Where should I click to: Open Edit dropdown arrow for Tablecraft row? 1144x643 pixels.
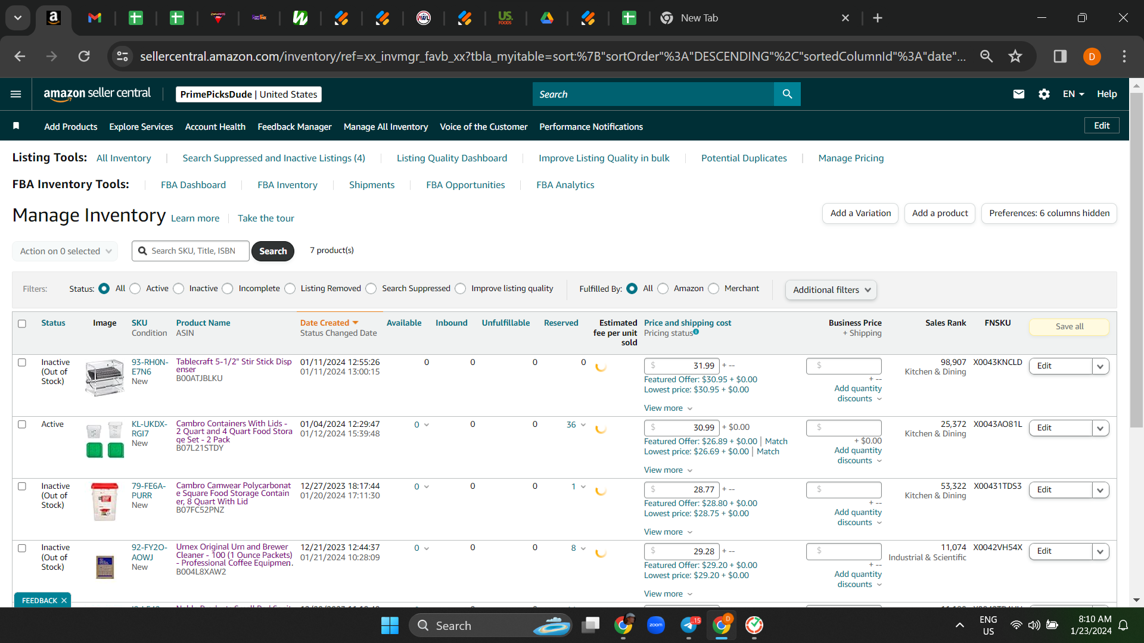click(1101, 366)
